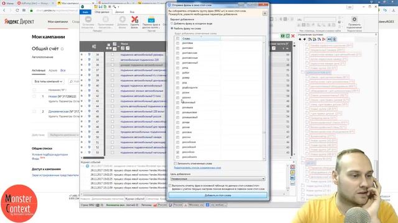
Task: Open Журнал событий bottom tab
Action: [134, 199]
